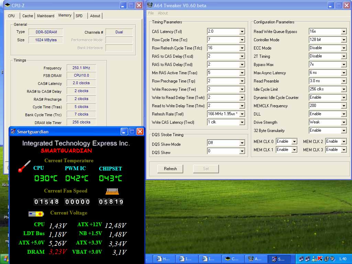This screenshot has width=352, height=264.
Task: Click the CPU-Z Size value 1024 MBytes
Action: point(46,40)
